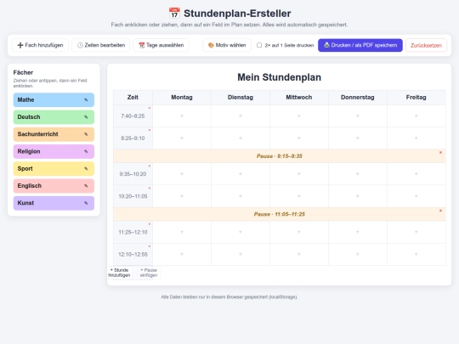Delete the 11:25–12:10 time row via red x
Image resolution: width=459 pixels, height=344 pixels.
(150, 224)
